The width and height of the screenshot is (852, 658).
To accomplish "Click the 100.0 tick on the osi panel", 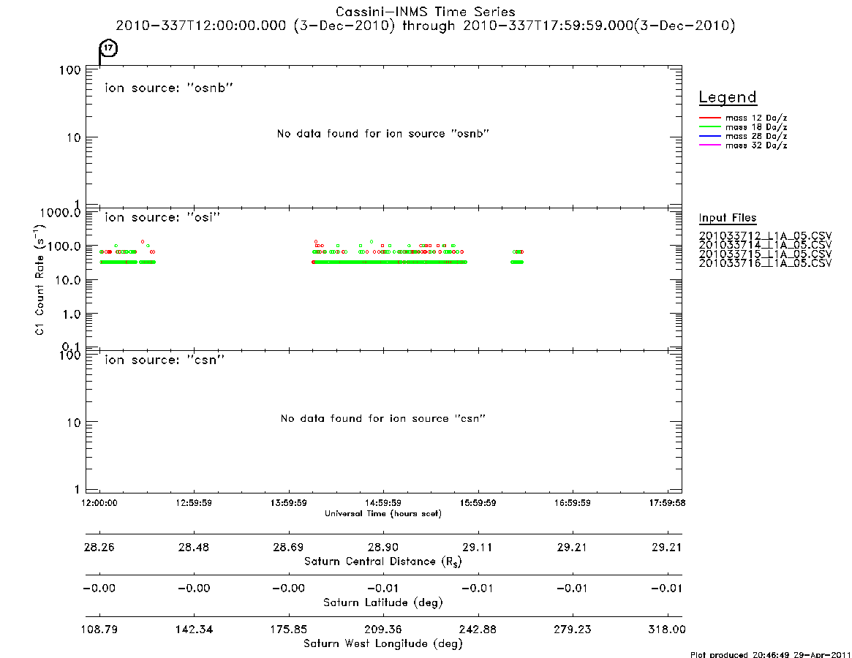I will pyautogui.click(x=64, y=246).
